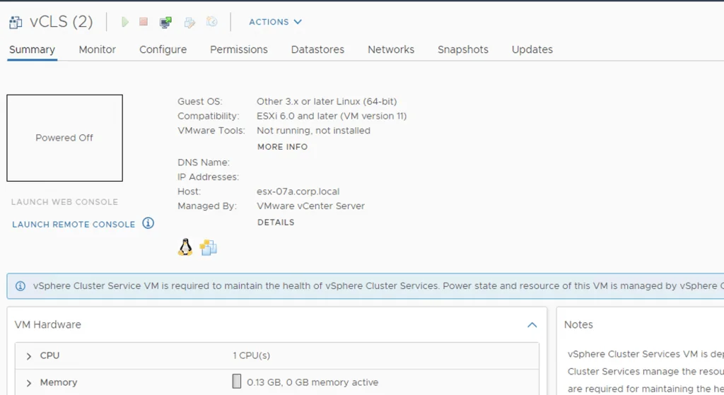Screen dimensions: 724x395
Task: Click the red Power Off stop icon
Action: 144,22
